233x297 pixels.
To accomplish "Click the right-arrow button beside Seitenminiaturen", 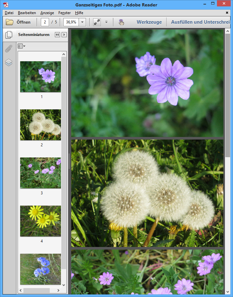I will click(x=64, y=35).
